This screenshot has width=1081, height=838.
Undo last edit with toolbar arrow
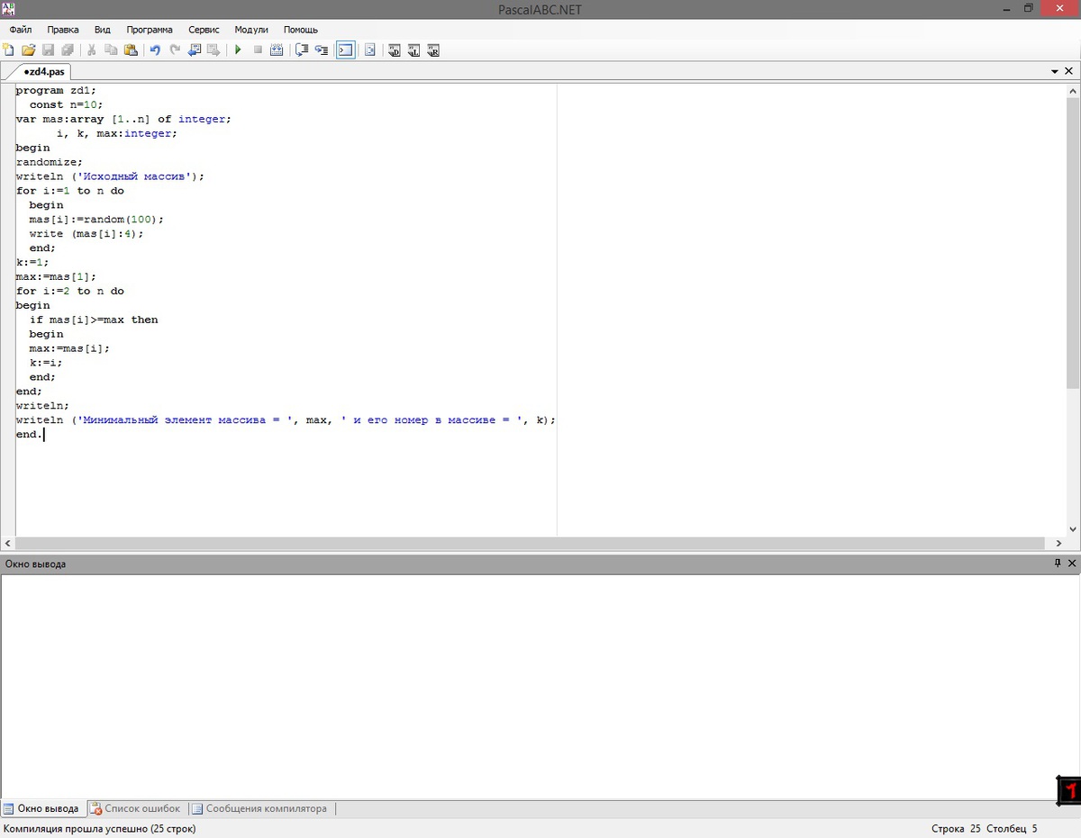tap(155, 50)
